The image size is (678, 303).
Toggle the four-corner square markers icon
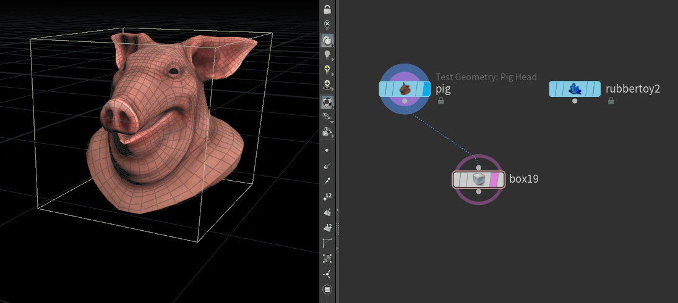[327, 259]
